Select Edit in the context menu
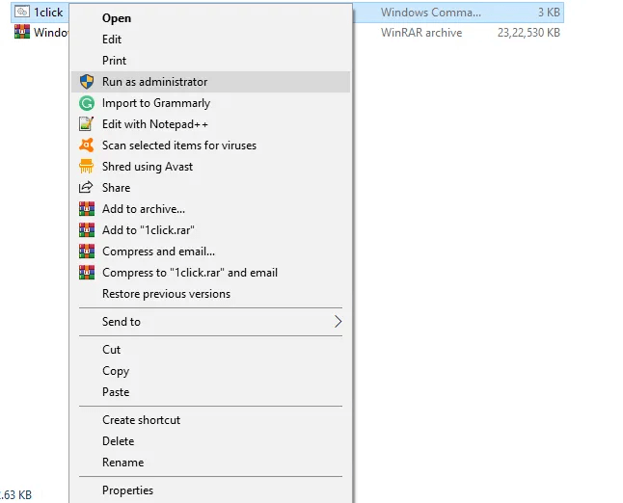The height and width of the screenshot is (503, 623). (112, 40)
